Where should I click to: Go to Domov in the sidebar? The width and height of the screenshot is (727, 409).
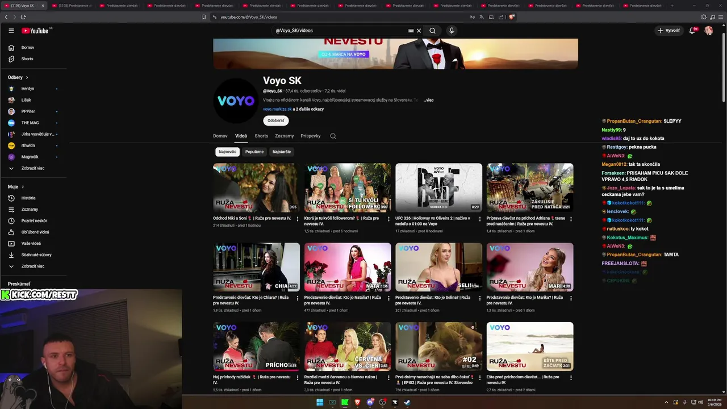(28, 48)
